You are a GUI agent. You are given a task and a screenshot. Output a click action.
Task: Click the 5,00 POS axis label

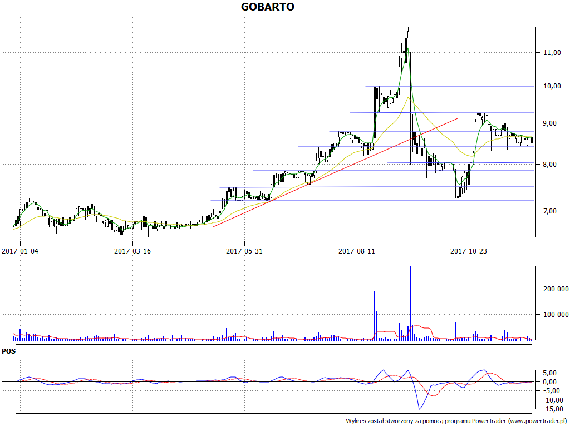[x=549, y=373]
